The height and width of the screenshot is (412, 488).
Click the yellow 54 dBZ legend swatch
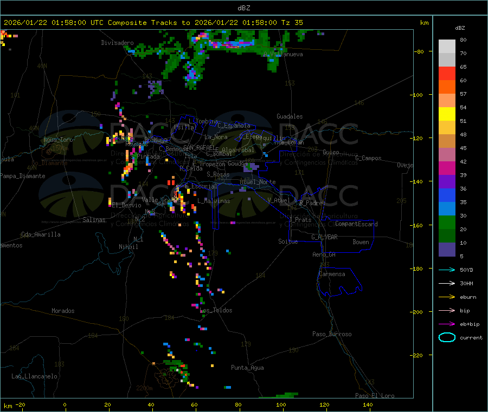pos(447,114)
